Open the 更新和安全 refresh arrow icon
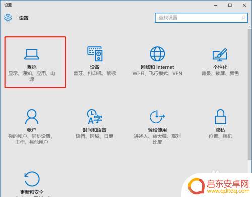Screen dimensions: 252x197 click(x=32, y=179)
